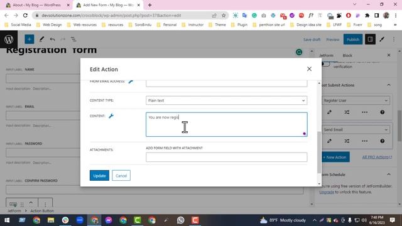Click the Registration form title heading
The height and width of the screenshot is (226, 402).
coord(52,50)
